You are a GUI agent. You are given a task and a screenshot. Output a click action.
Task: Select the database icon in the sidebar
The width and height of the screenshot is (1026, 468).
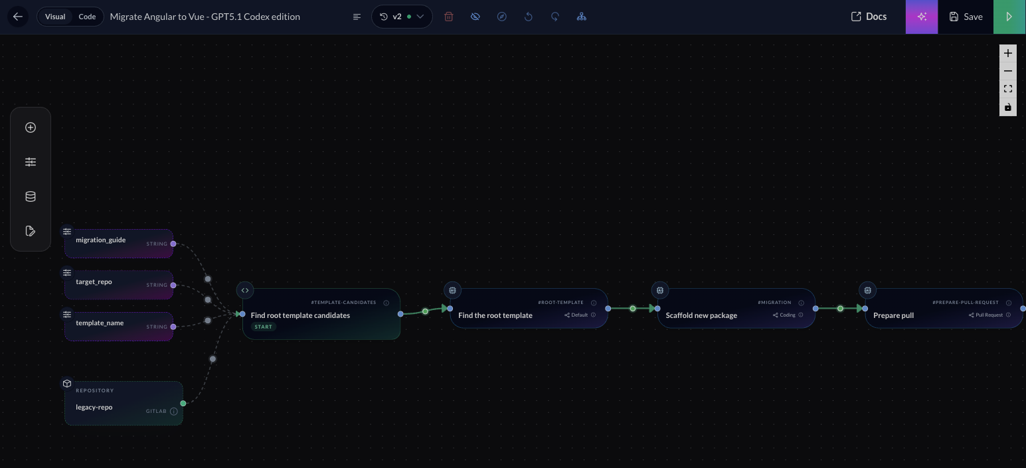pyautogui.click(x=31, y=196)
